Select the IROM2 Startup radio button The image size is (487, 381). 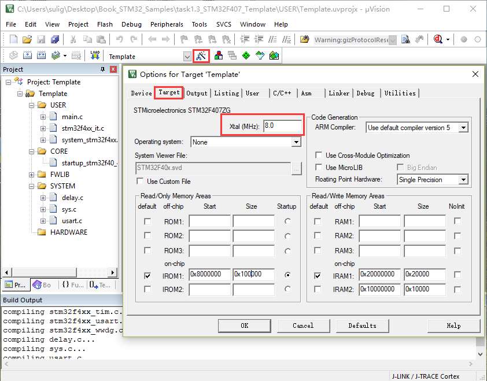pos(287,289)
